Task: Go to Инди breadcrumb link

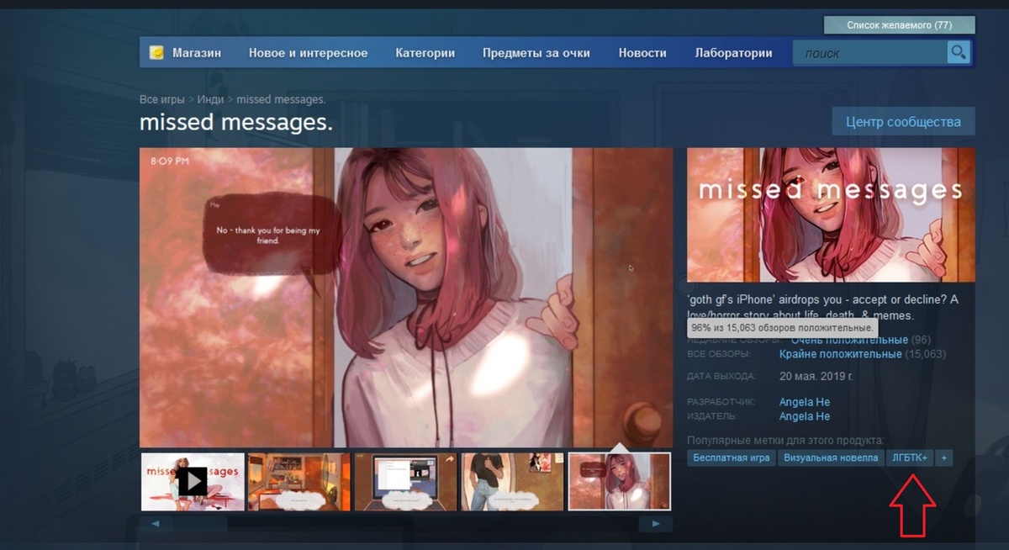Action: (210, 99)
